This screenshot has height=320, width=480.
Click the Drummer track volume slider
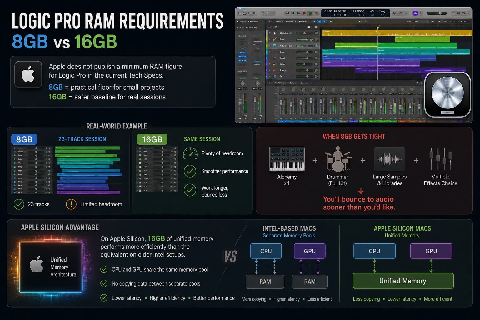click(x=304, y=33)
